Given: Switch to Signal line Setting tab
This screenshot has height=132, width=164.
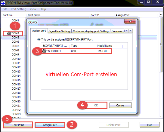Looking at the screenshot, I should [59, 31].
